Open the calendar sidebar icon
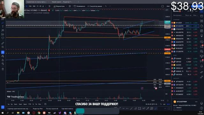The width and height of the screenshot is (204, 115). click(201, 31)
